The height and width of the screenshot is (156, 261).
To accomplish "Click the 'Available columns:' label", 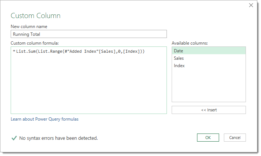I will point(190,43).
